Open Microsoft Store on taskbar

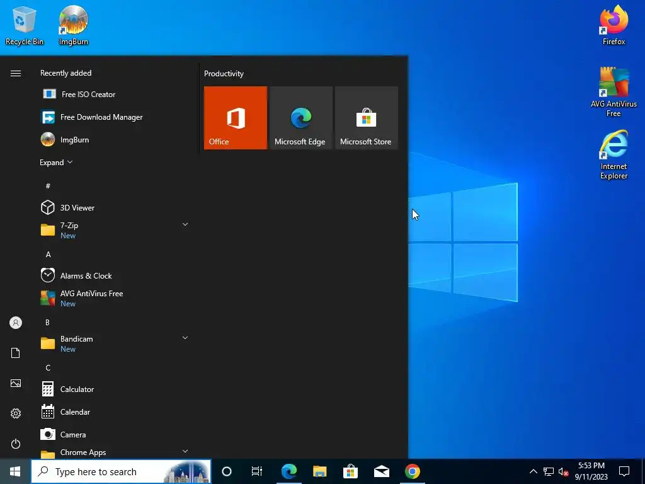(350, 471)
